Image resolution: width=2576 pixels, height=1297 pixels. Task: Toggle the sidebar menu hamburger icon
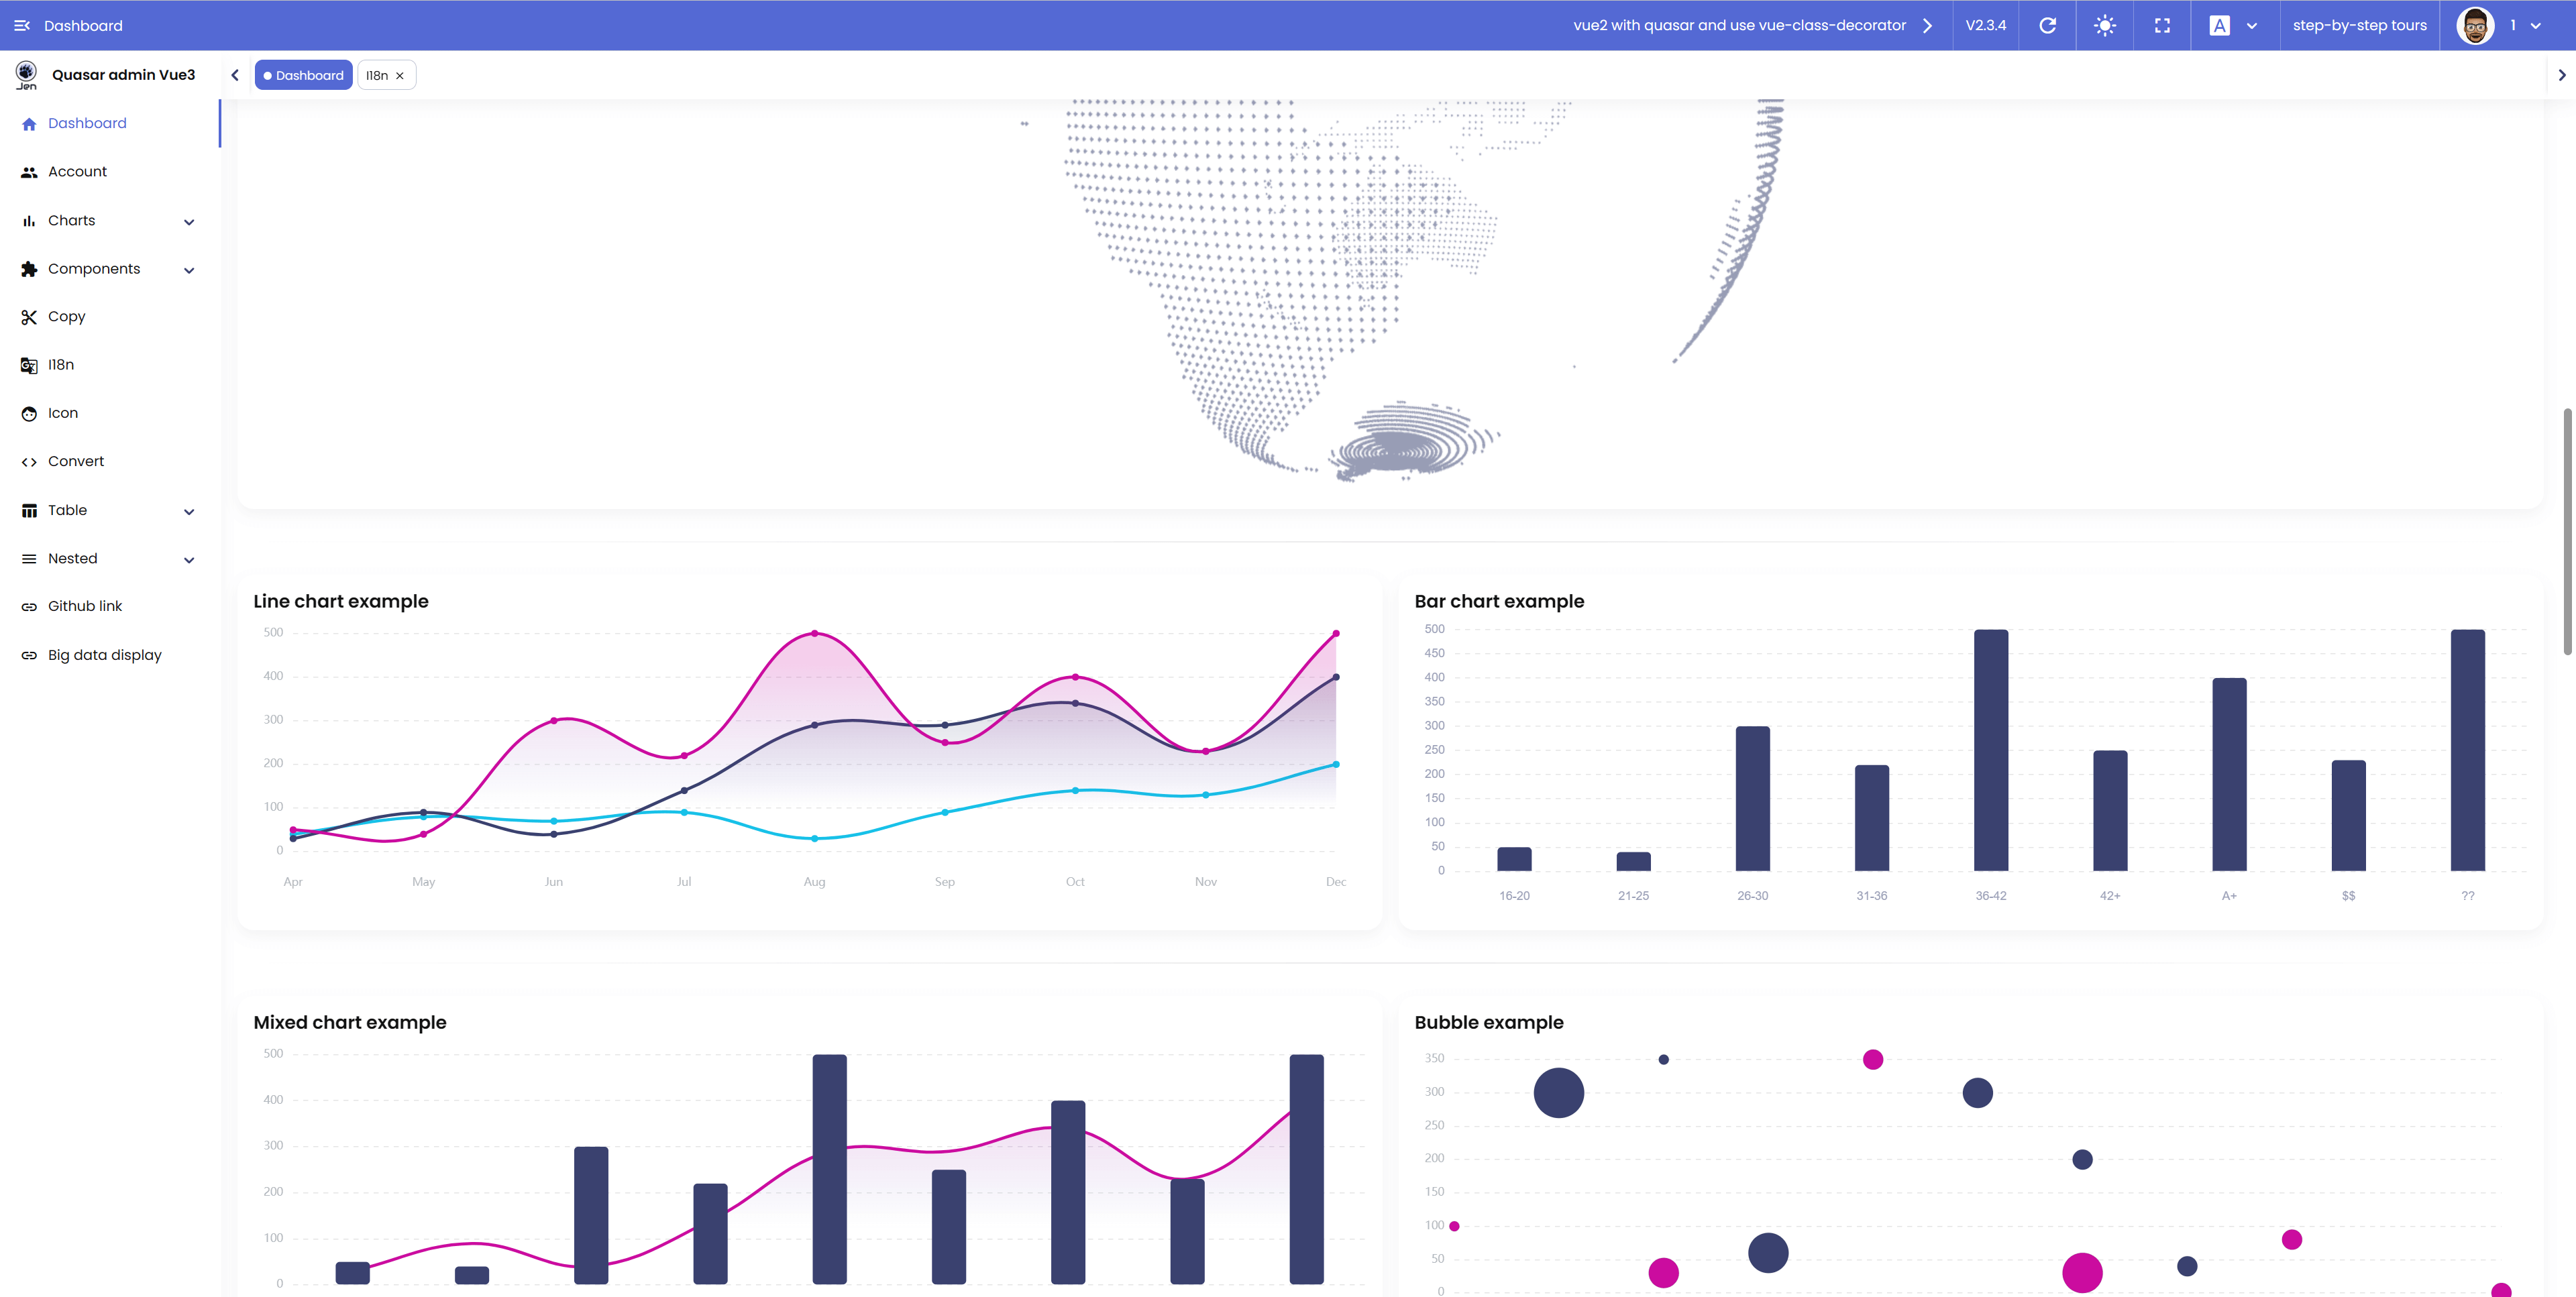click(x=21, y=25)
